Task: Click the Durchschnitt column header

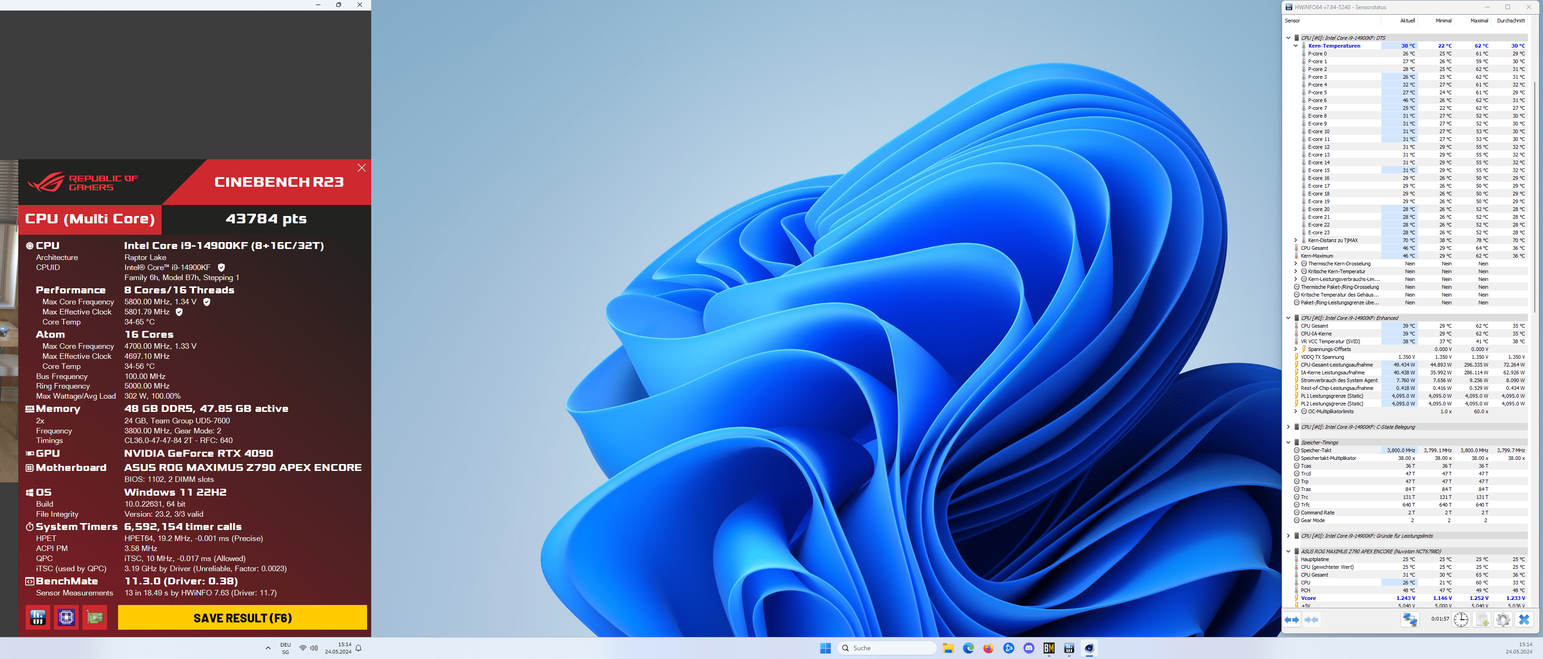Action: [x=1511, y=21]
